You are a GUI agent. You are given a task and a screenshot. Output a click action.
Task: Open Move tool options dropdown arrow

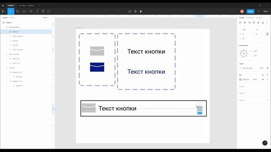click(13, 11)
